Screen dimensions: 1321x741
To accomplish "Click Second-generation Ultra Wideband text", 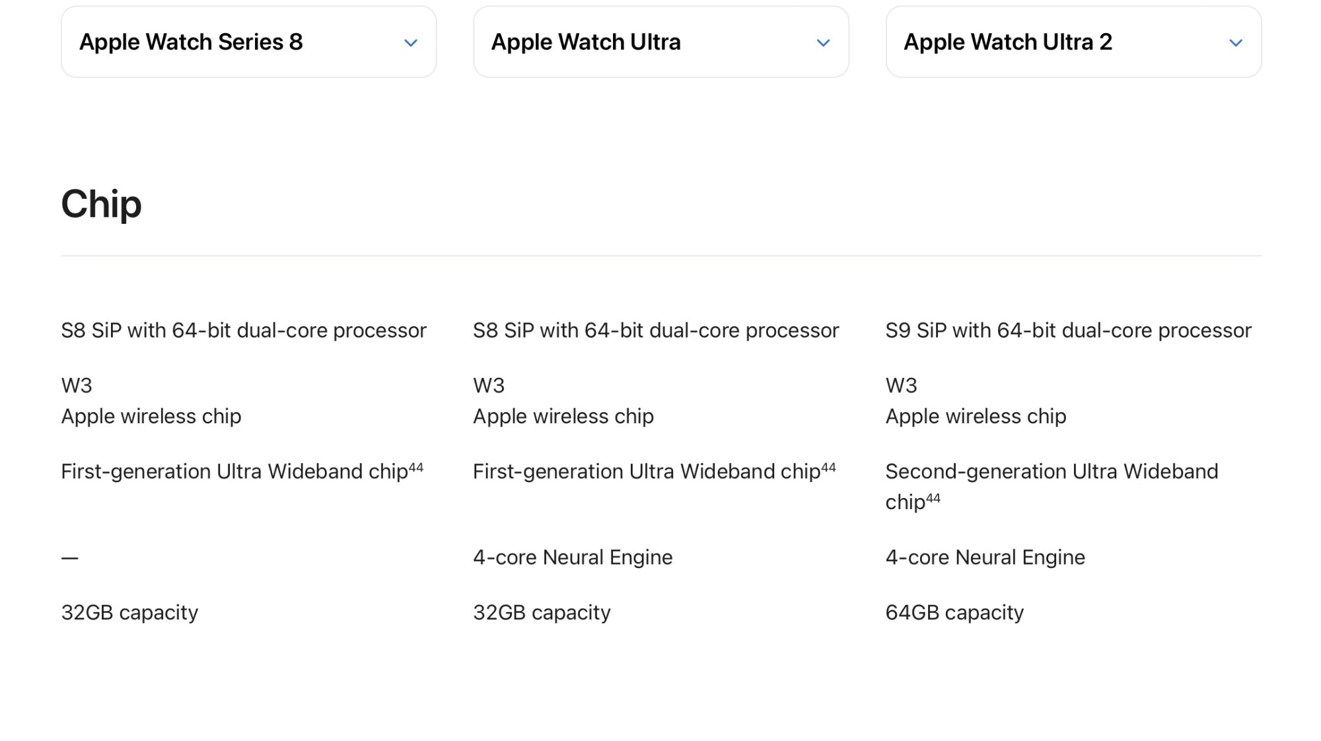I will pos(1052,472).
